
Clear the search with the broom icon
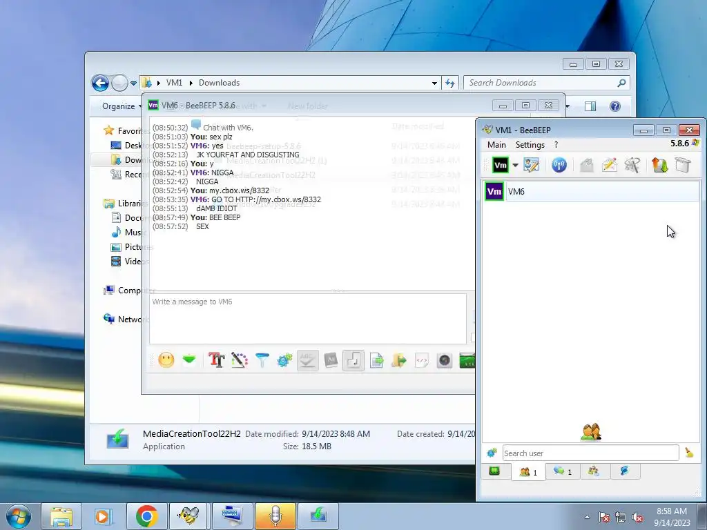[689, 453]
